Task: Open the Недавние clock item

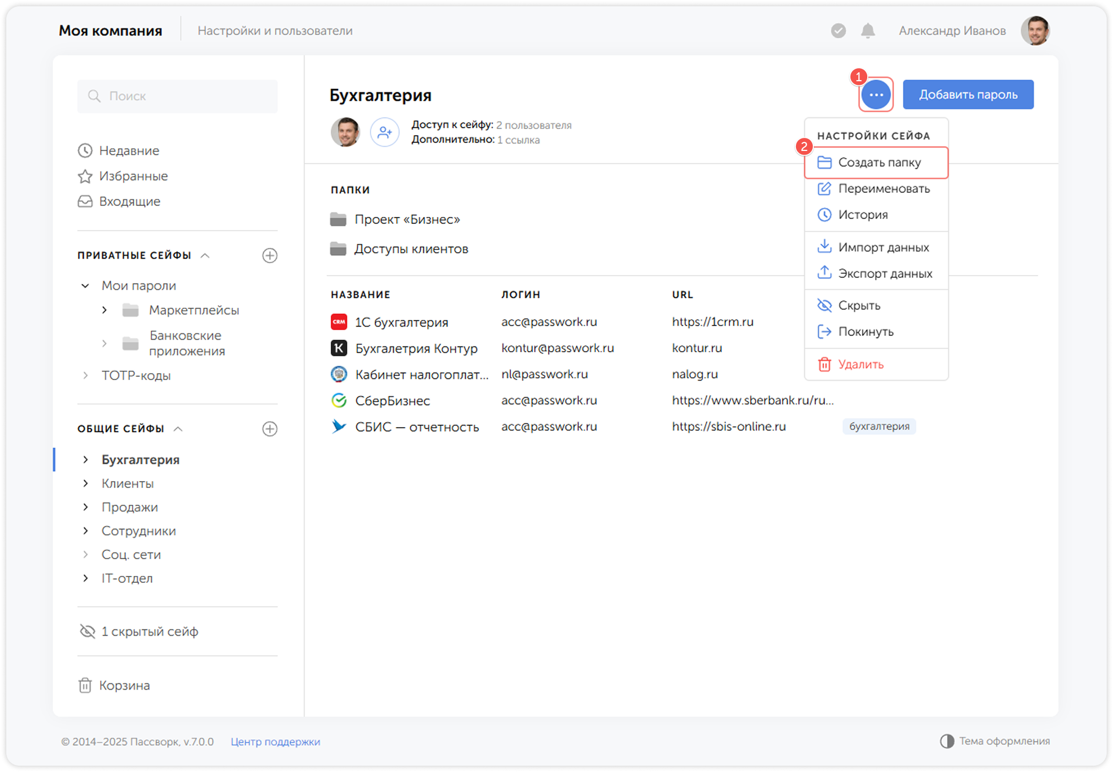Action: (x=118, y=151)
